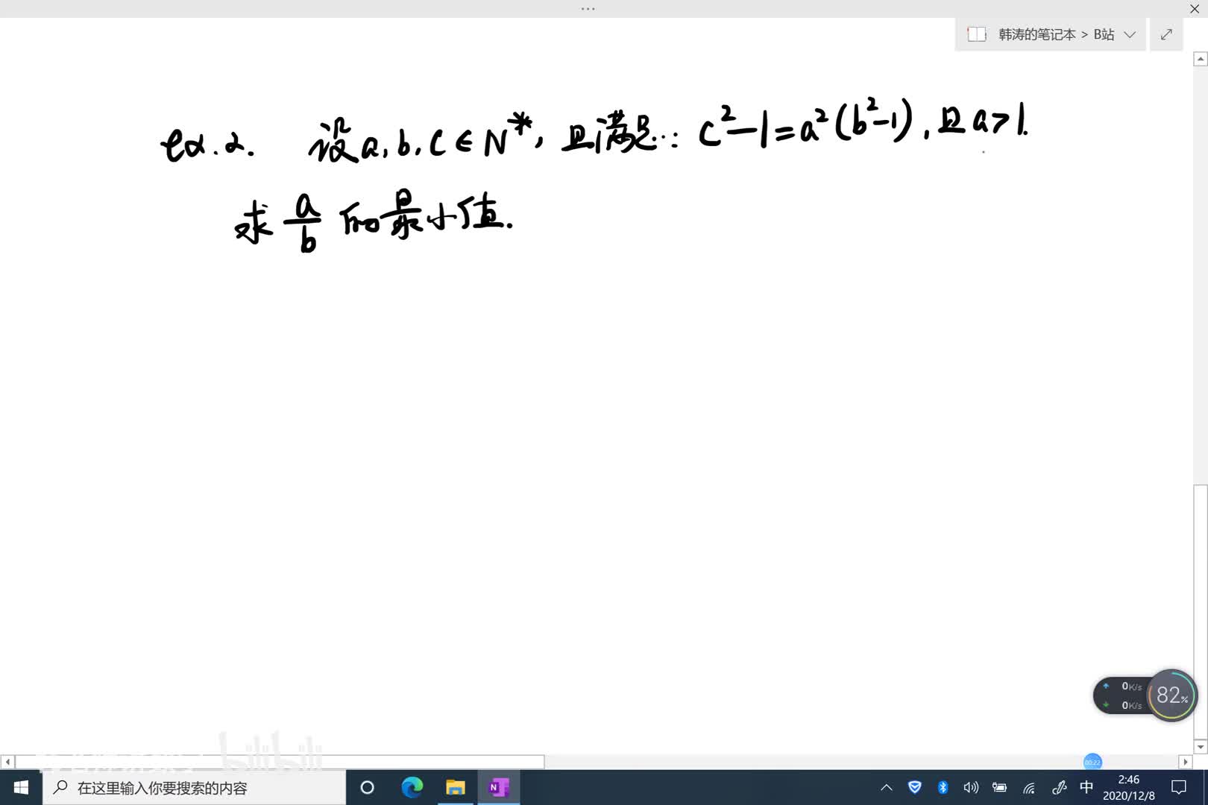Screen dimensions: 1208x805
Task: Click the three-dot handle at top center
Action: click(x=588, y=9)
